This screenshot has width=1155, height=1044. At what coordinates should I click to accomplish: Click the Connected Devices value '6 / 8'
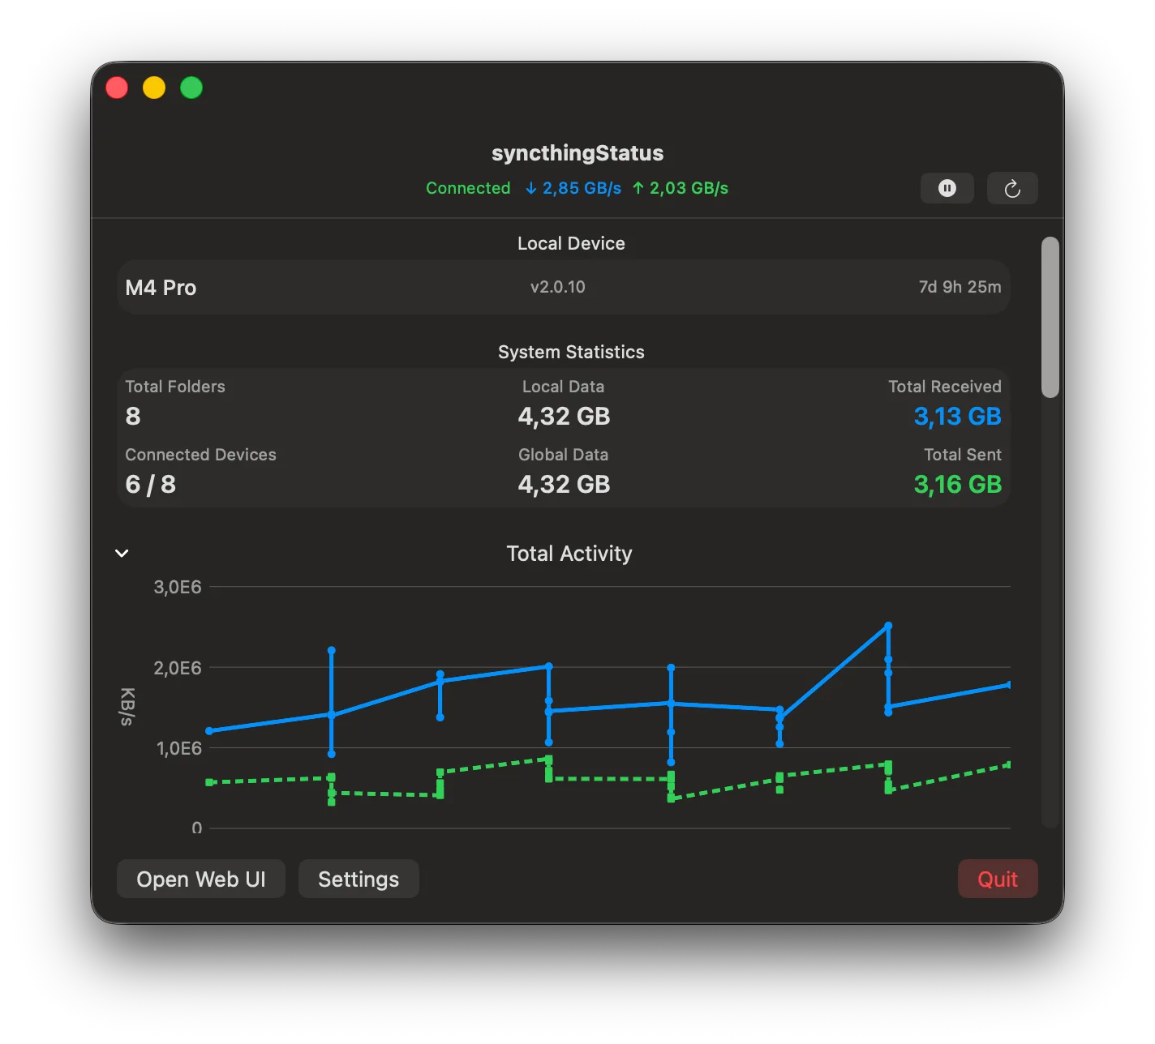[x=150, y=485]
